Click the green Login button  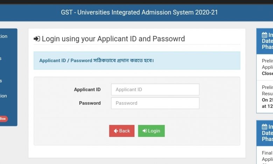(x=151, y=131)
